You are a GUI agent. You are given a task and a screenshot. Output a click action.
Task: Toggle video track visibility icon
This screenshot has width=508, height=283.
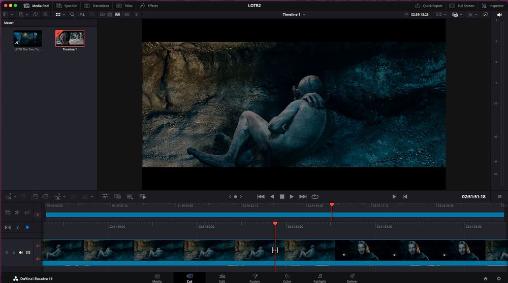[x=28, y=252]
